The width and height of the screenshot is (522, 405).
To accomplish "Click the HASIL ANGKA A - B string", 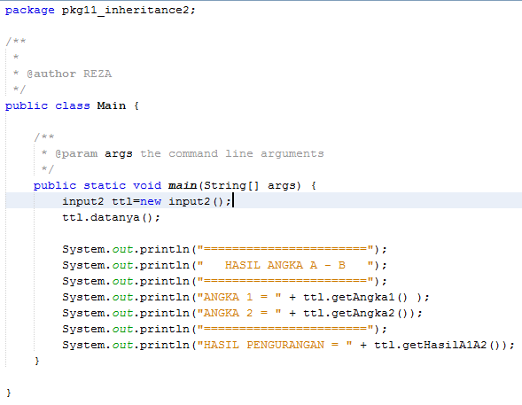I will pyautogui.click(x=285, y=265).
